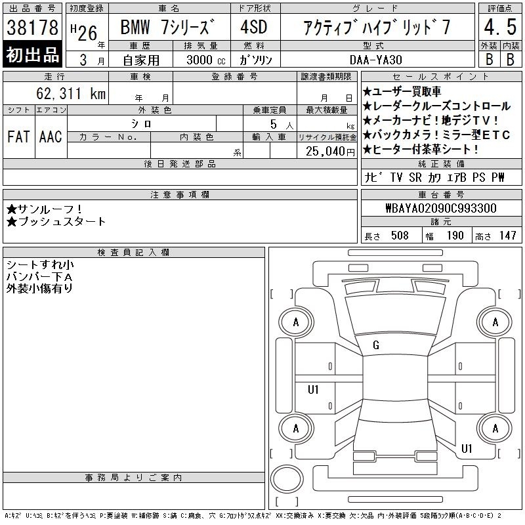Viewport: 525px width, 525px height.
Task: Select the top-right wheel A marker
Action: point(495,322)
